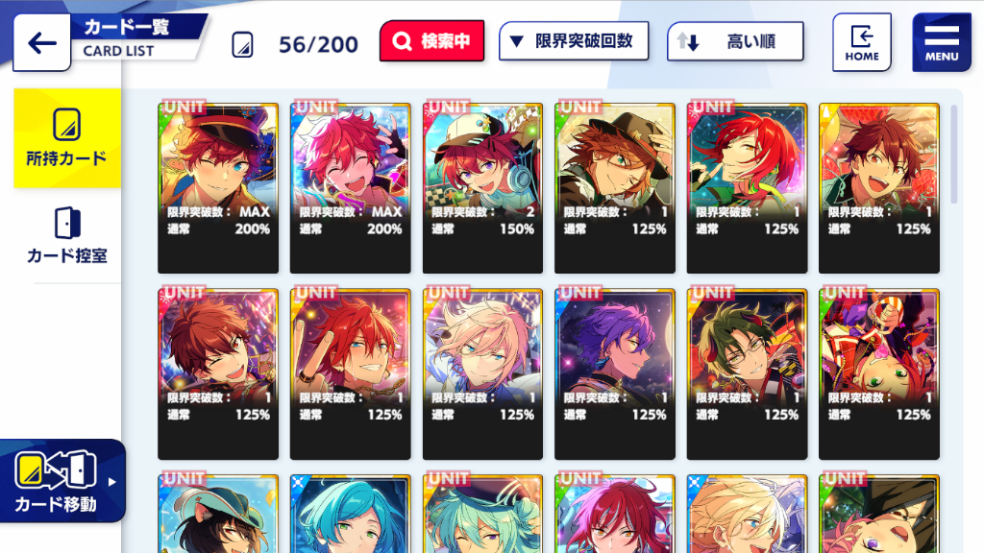984x553 pixels.
Task: Tap the card count icon beside 56/200
Action: pyautogui.click(x=243, y=44)
